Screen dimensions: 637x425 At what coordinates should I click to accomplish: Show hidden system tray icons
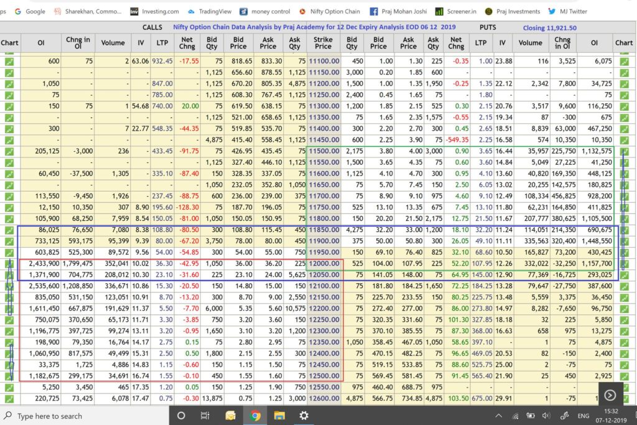(498, 415)
